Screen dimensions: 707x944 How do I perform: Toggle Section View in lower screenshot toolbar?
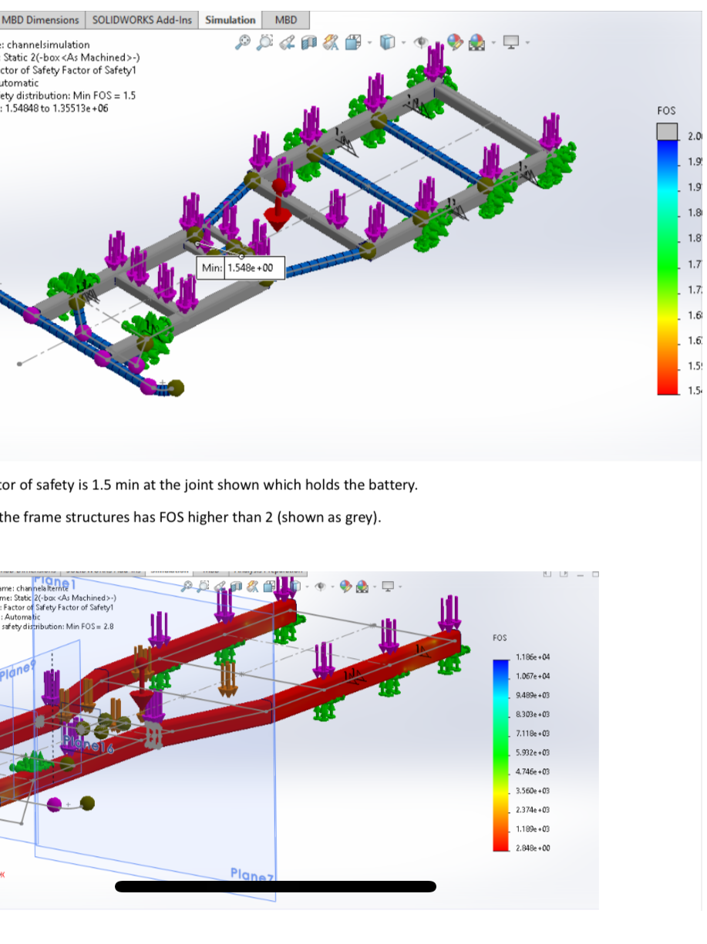(x=236, y=586)
